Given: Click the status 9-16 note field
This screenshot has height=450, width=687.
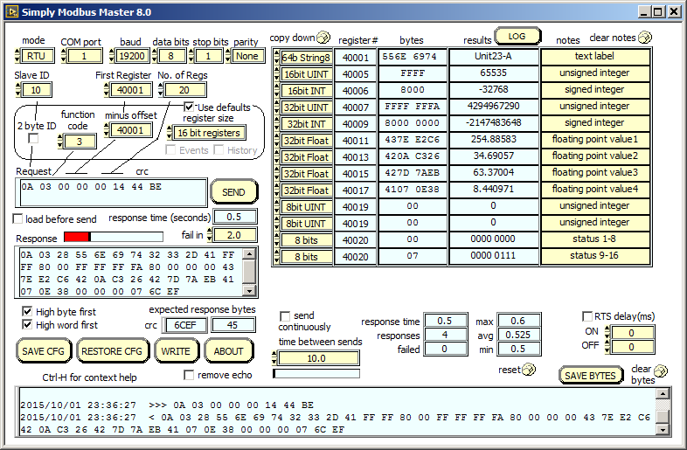Looking at the screenshot, I should [x=594, y=255].
